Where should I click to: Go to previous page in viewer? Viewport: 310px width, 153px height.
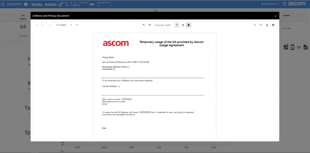(x=42, y=25)
